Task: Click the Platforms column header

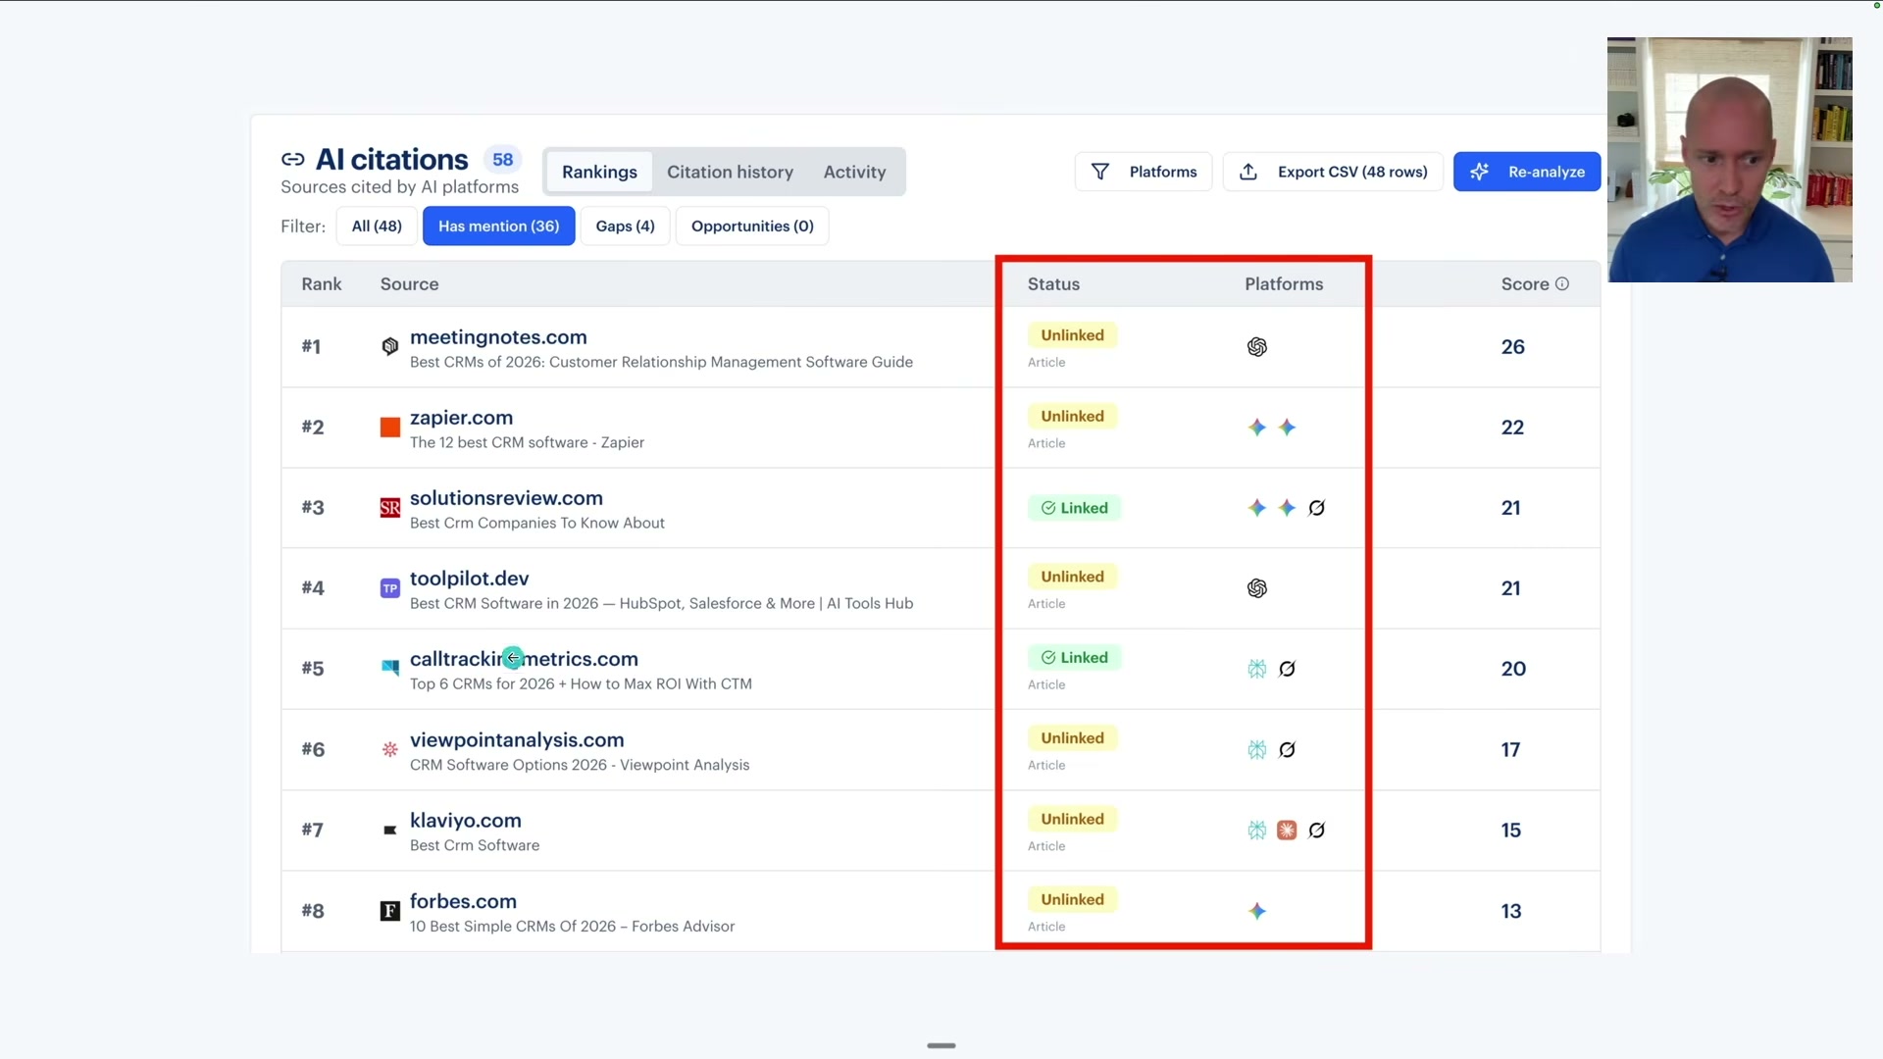Action: click(1284, 284)
